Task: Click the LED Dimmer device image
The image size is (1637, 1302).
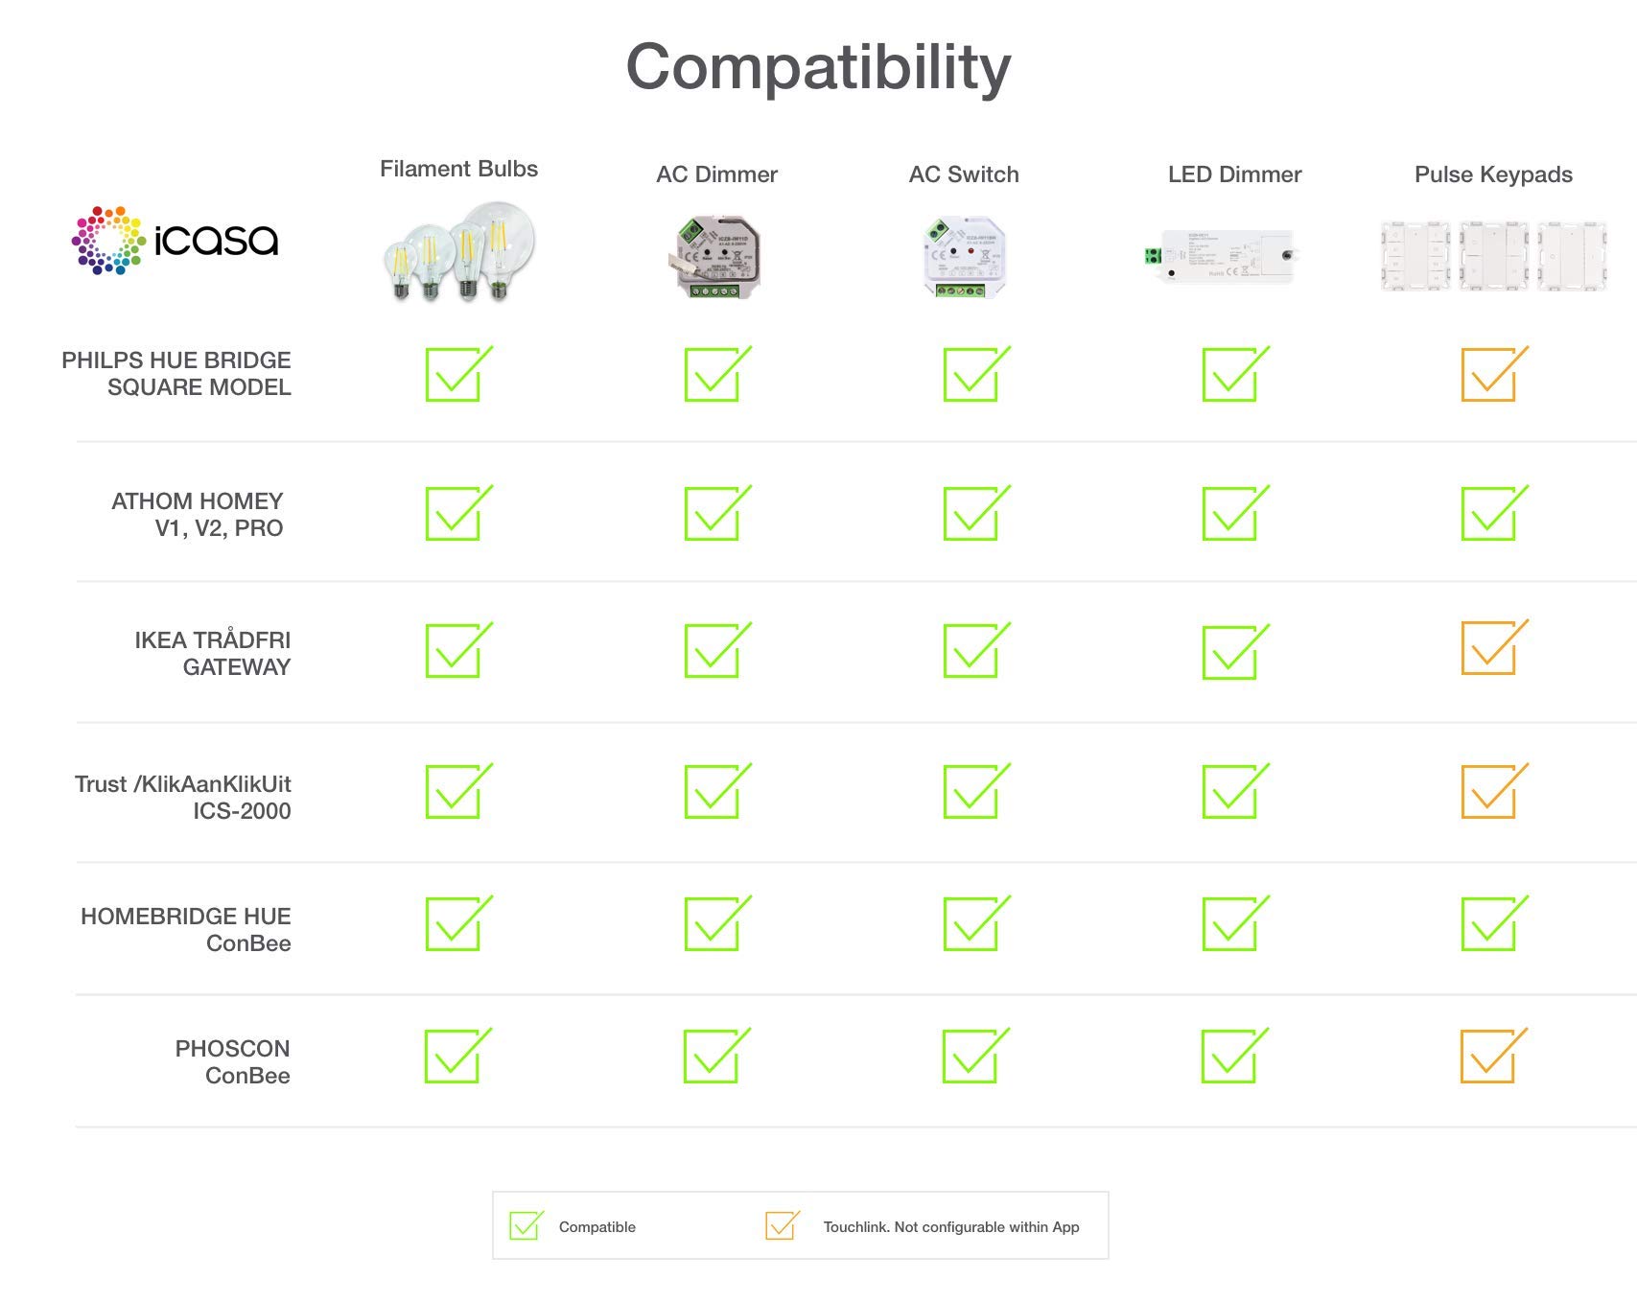Action: point(1220,255)
